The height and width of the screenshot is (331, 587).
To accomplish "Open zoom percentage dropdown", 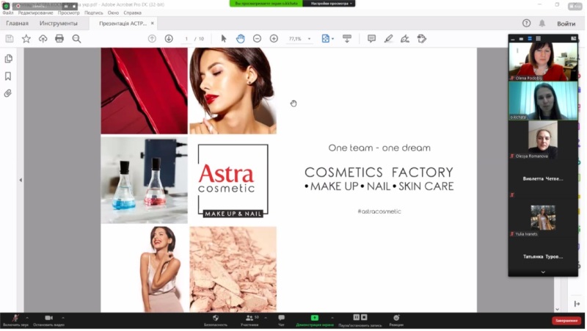I will click(309, 39).
